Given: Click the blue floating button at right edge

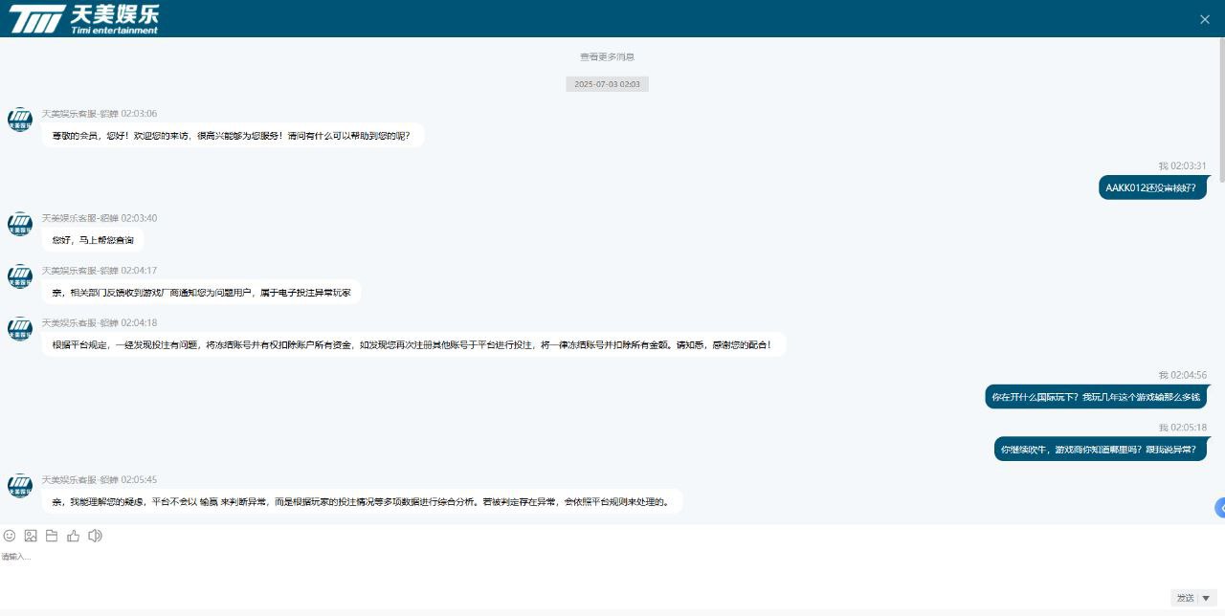Looking at the screenshot, I should (1220, 508).
